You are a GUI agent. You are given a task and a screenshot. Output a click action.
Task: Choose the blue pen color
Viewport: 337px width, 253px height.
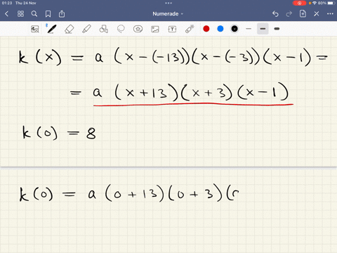coord(220,29)
